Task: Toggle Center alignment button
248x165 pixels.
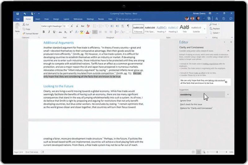Action: pos(100,32)
